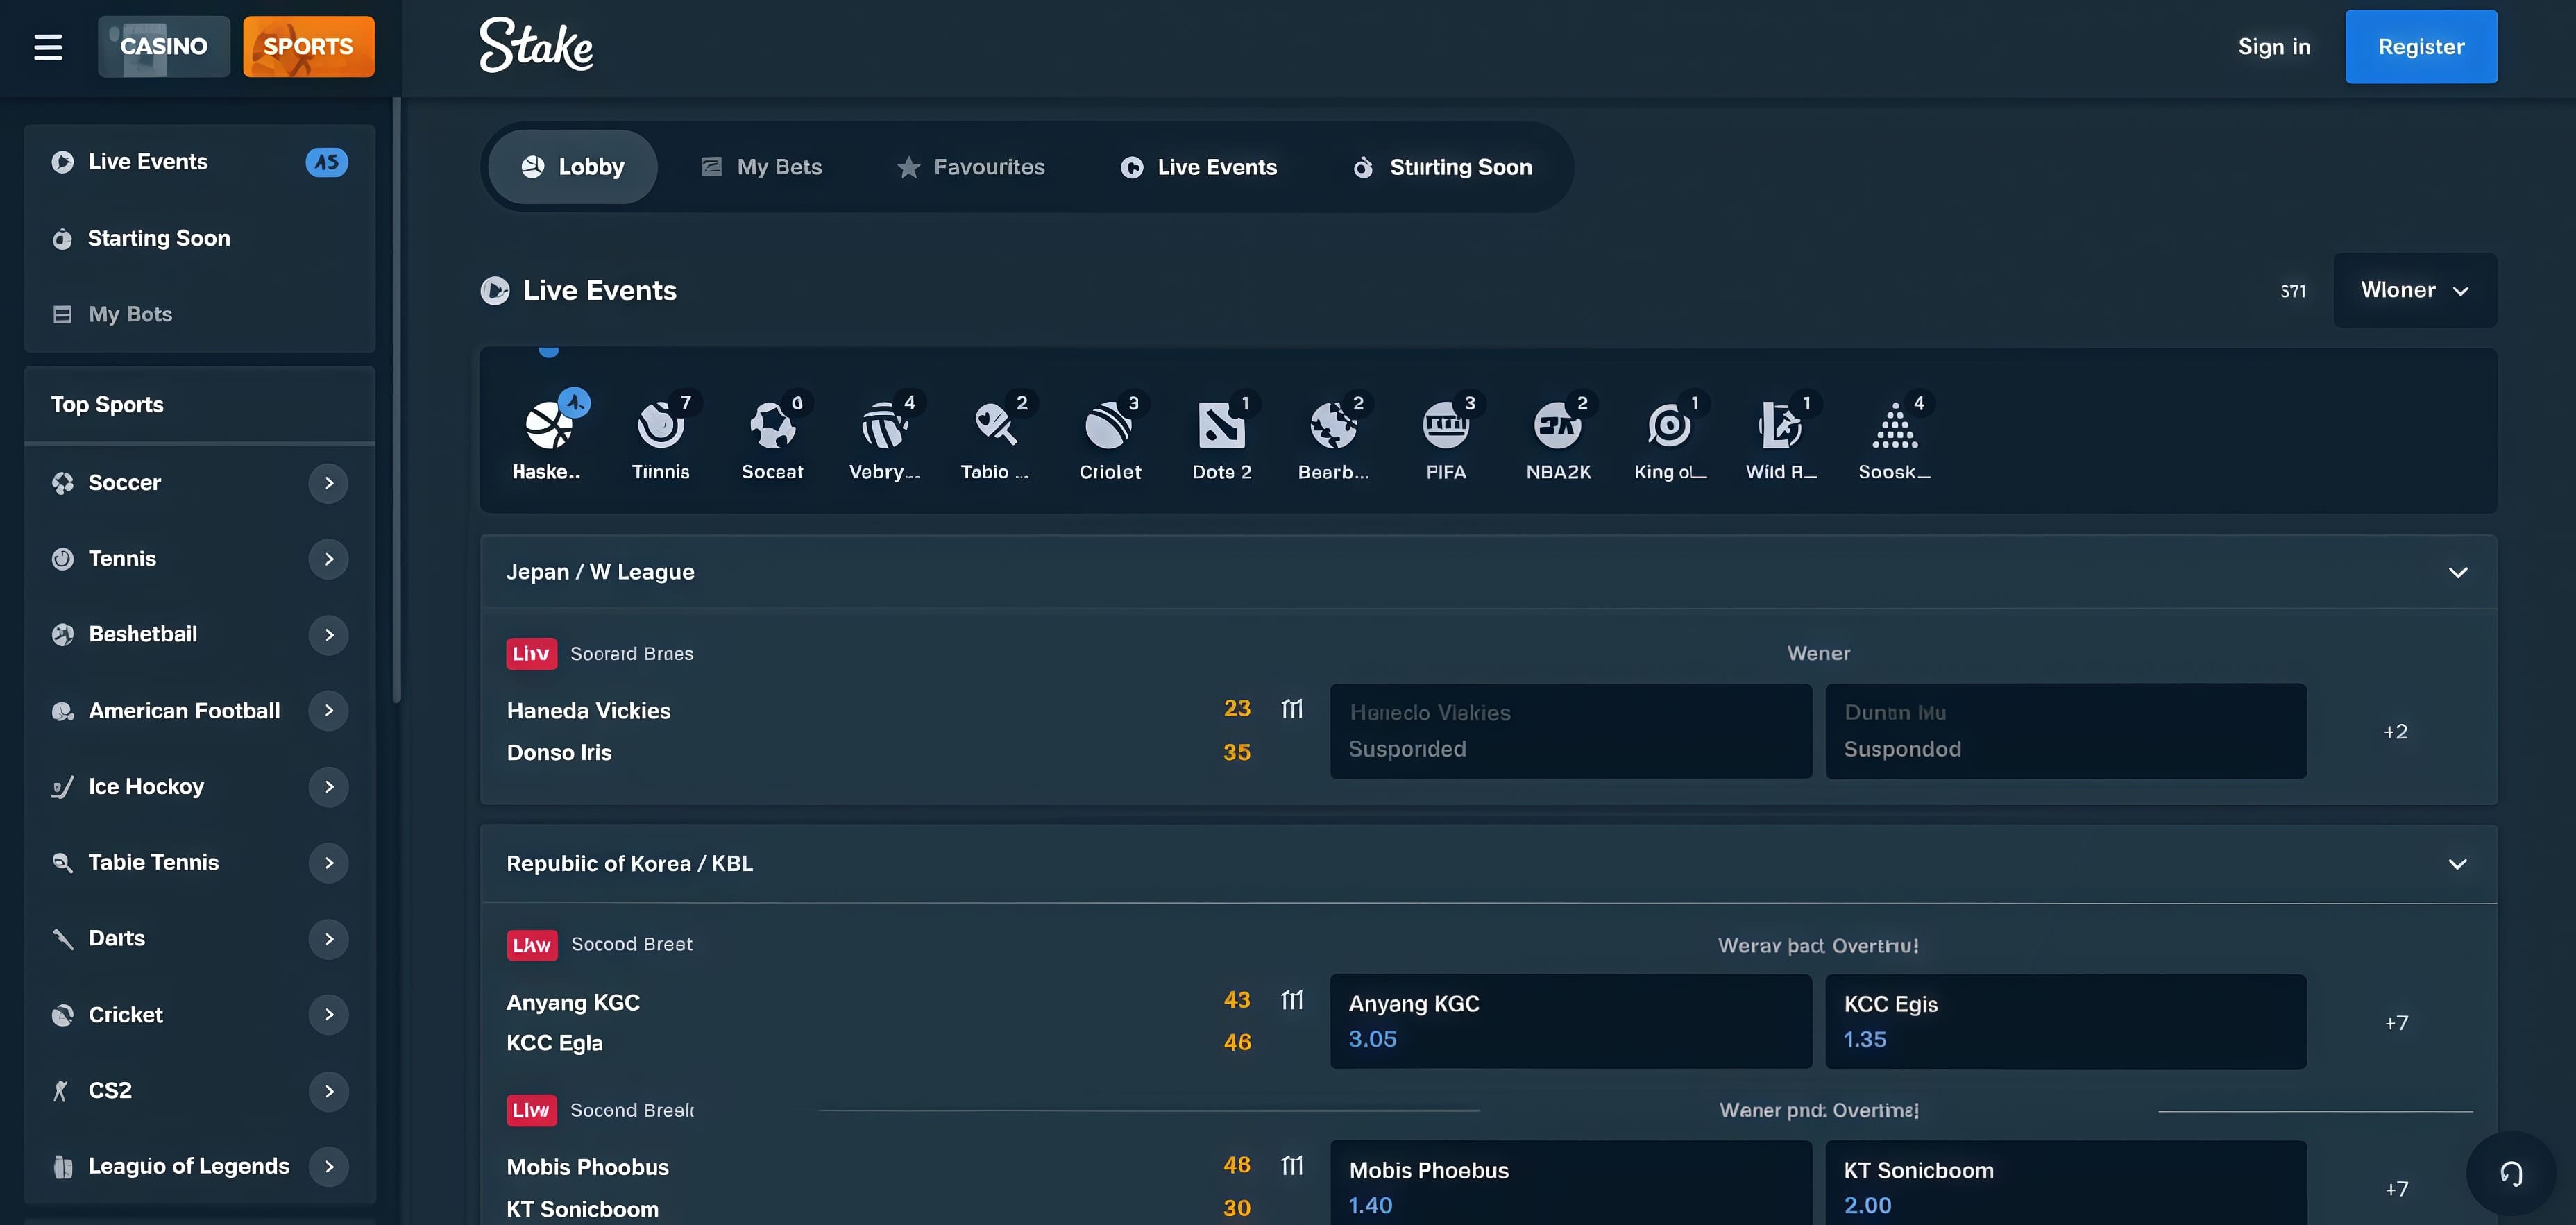Click the sidebar vertical scrollbar
Viewport: 2576px width, 1225px height.
[x=397, y=400]
